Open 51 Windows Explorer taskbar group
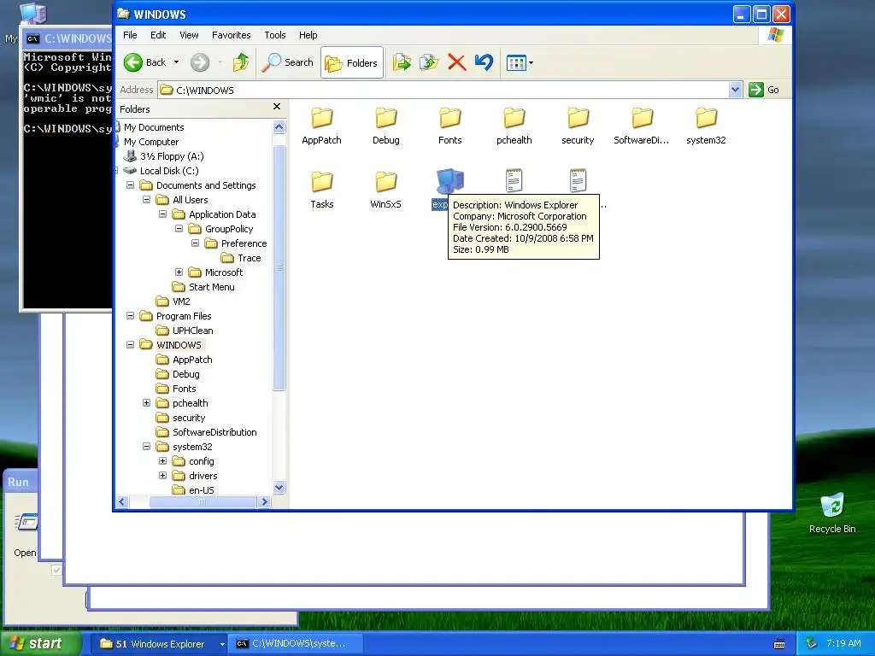This screenshot has height=656, width=875. tap(159, 644)
